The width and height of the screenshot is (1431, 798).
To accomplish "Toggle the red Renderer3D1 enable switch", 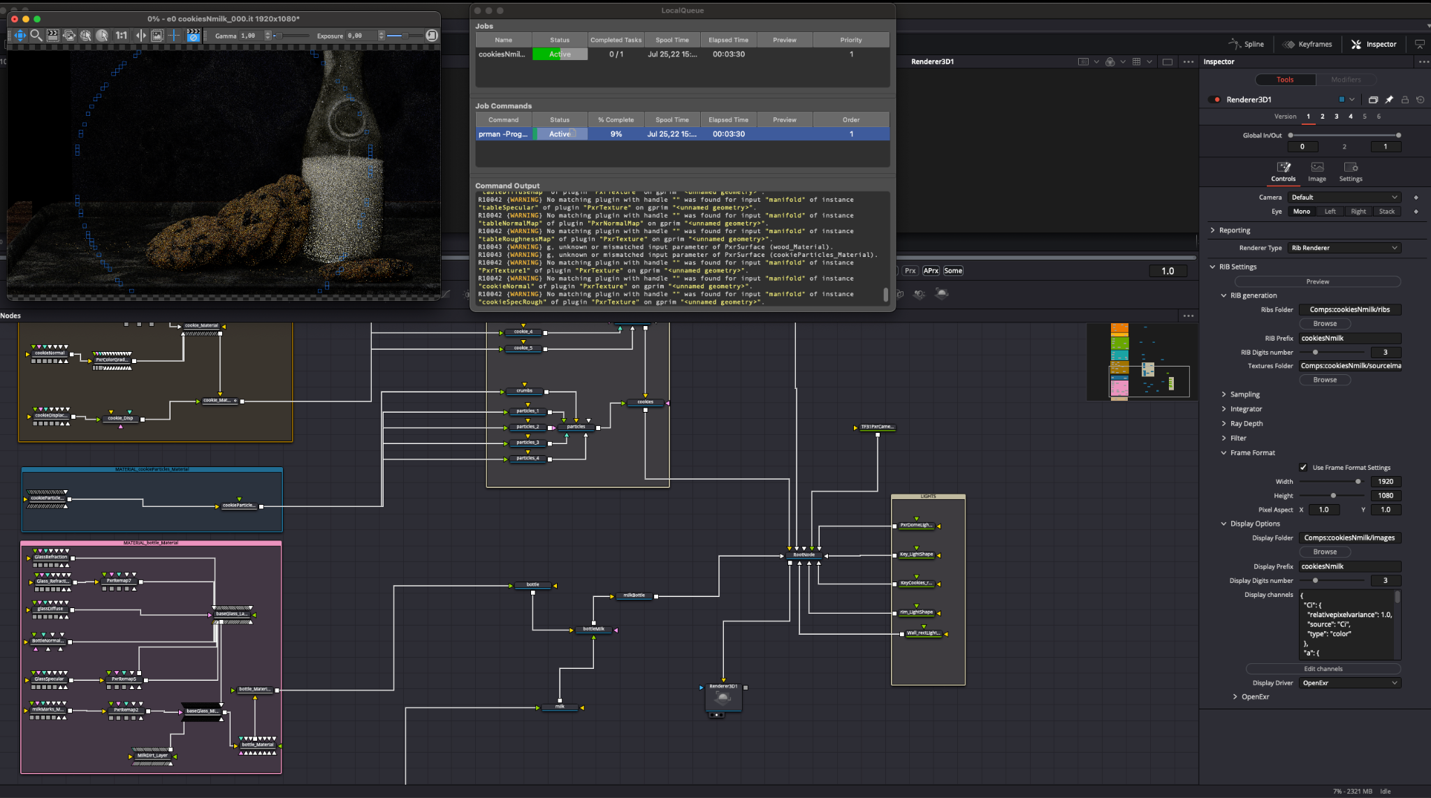I will (1215, 100).
